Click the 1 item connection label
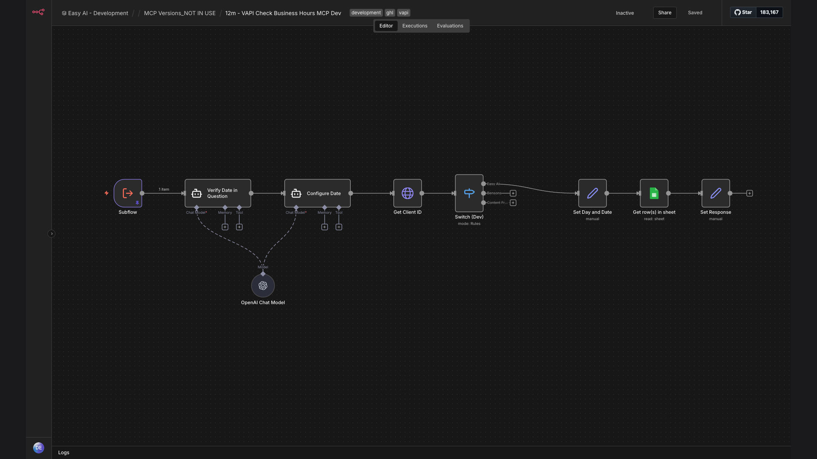817x459 pixels. click(164, 190)
